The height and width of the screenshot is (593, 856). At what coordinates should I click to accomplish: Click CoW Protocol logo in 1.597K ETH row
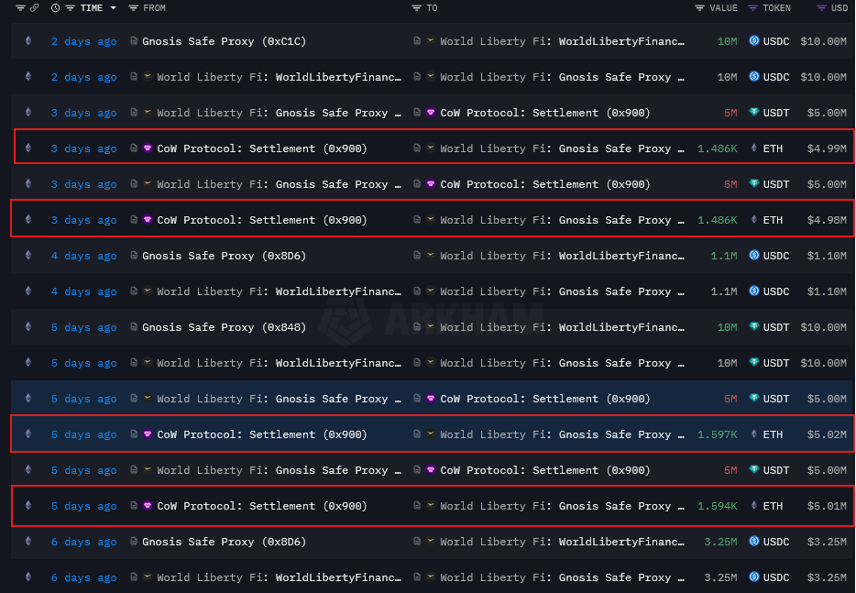[x=148, y=434]
